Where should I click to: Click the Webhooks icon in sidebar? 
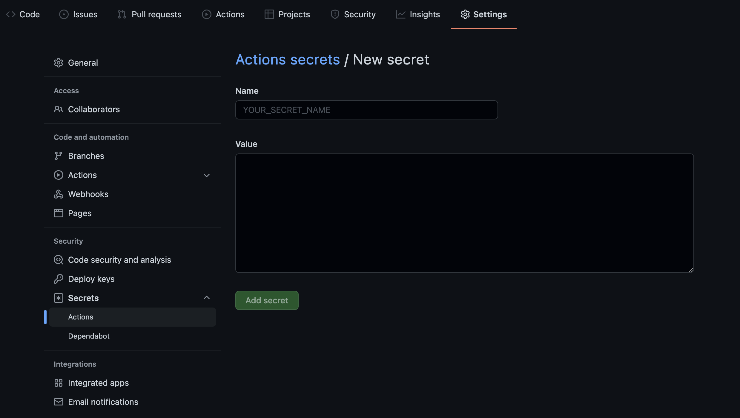pos(59,194)
